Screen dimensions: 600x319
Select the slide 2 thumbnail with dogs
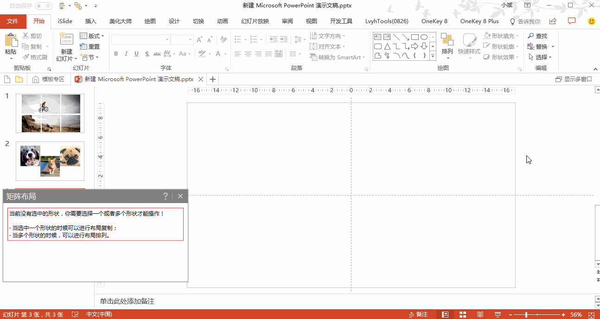point(50,161)
